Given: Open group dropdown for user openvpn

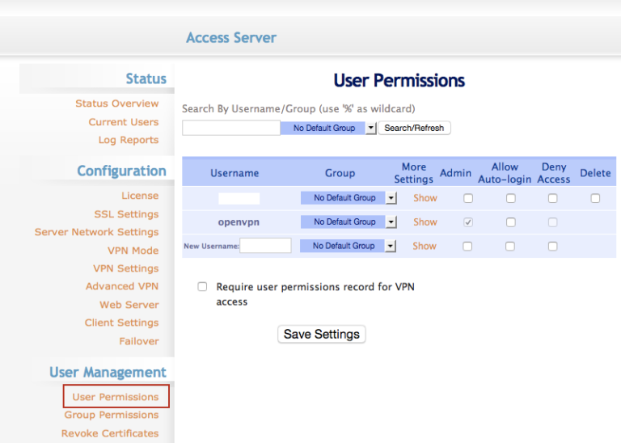Looking at the screenshot, I should (x=349, y=221).
